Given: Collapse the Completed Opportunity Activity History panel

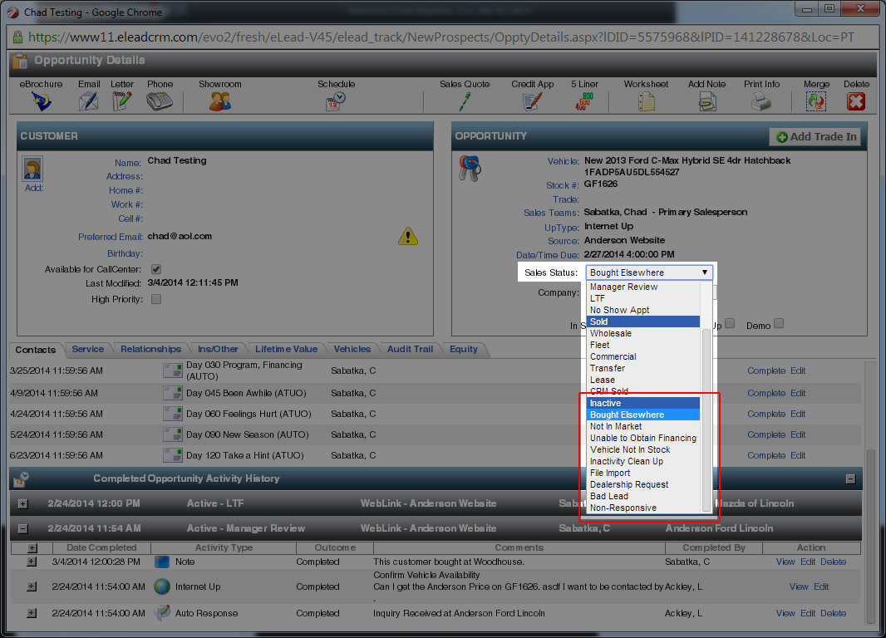Looking at the screenshot, I should (850, 478).
